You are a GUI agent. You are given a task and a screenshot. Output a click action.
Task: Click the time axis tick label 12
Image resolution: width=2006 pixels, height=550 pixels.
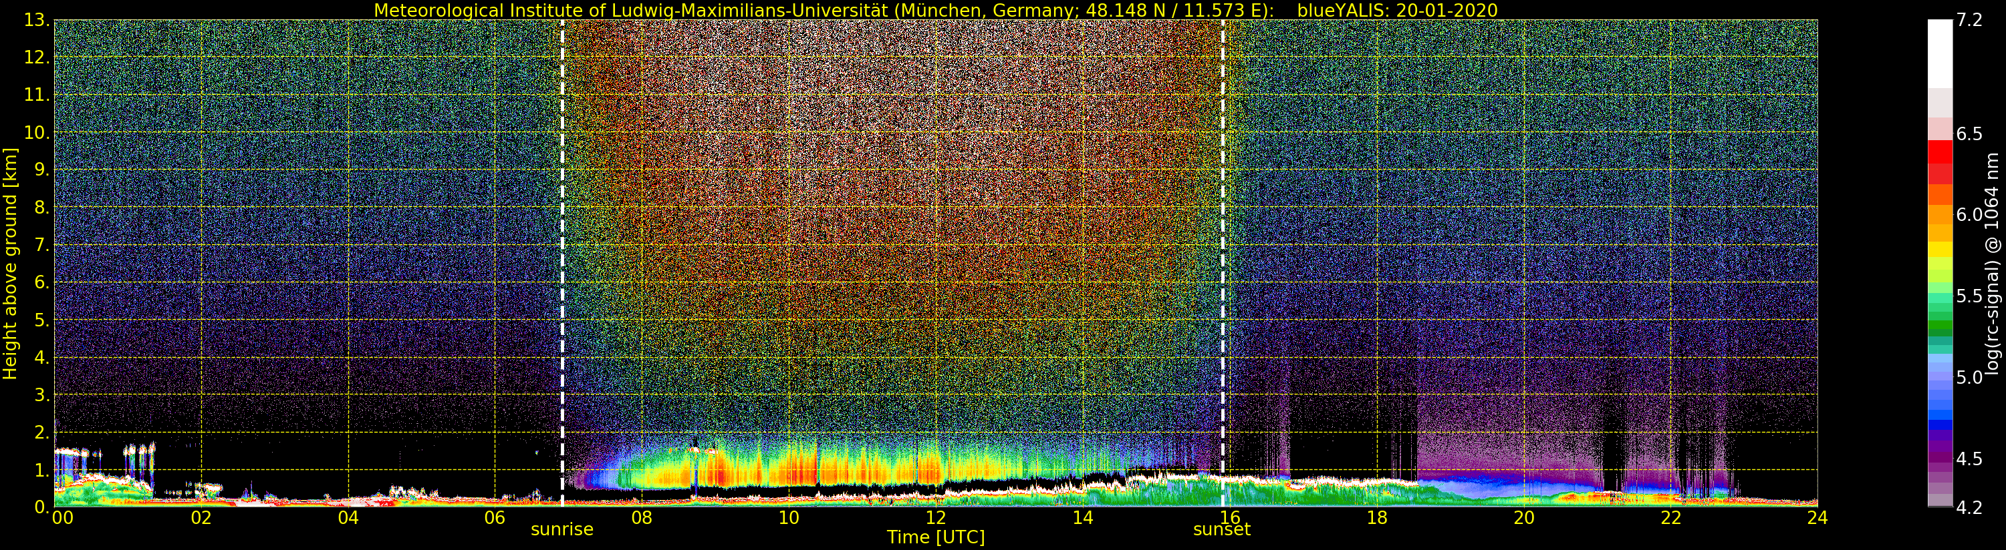[x=936, y=518]
